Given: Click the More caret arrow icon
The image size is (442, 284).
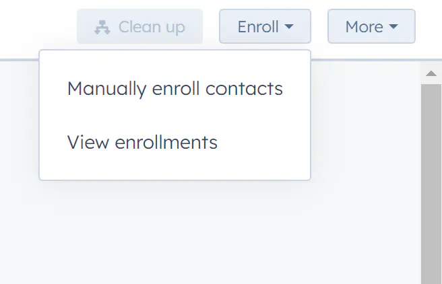Looking at the screenshot, I should pos(393,26).
